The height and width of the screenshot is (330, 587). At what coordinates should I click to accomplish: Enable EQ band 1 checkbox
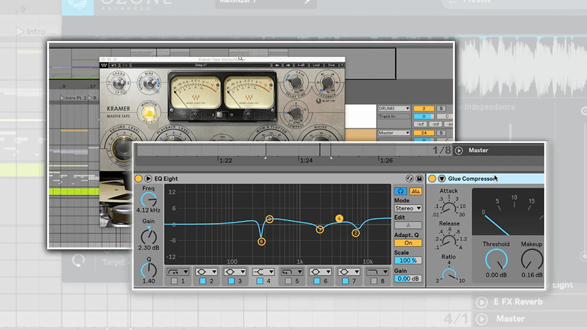[174, 281]
